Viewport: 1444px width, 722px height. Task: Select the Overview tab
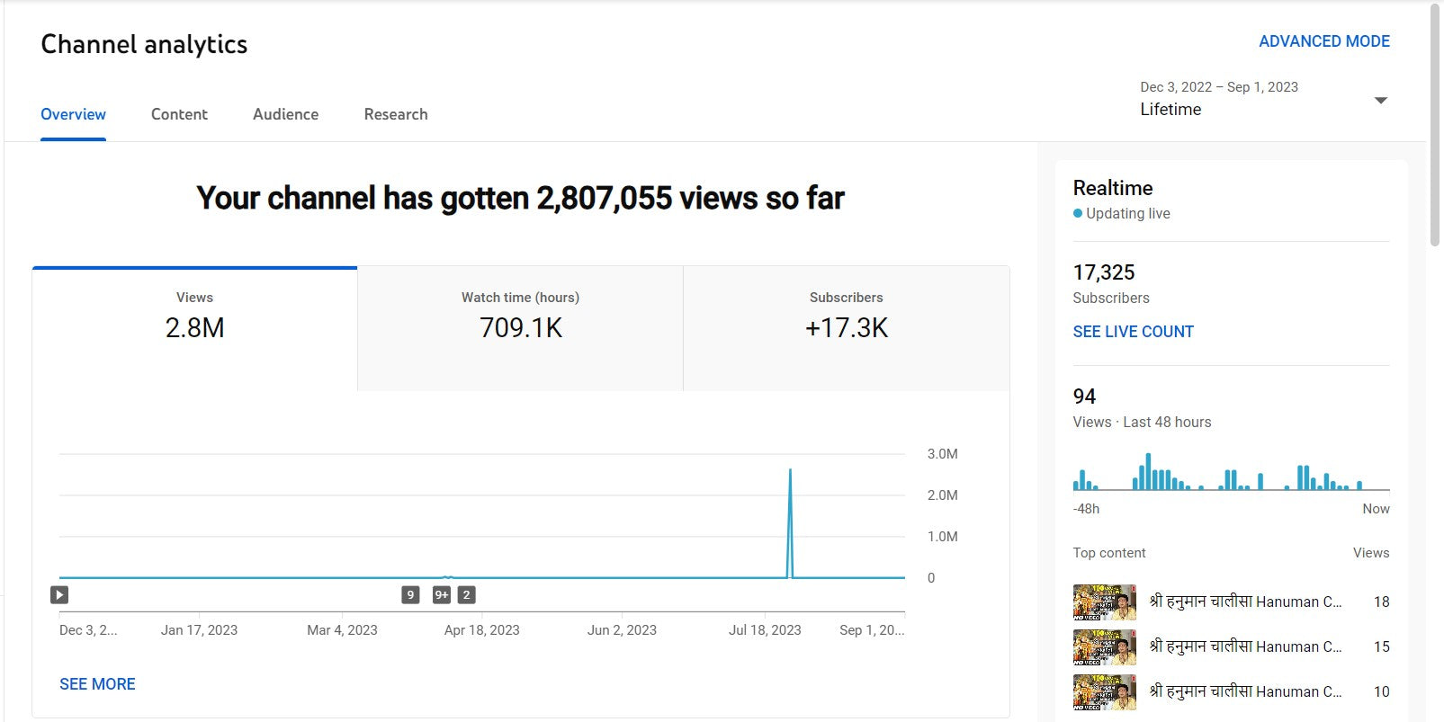73,114
